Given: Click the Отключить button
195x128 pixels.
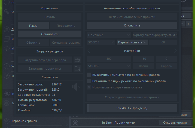Looking at the screenshot, I should [x=132, y=25].
